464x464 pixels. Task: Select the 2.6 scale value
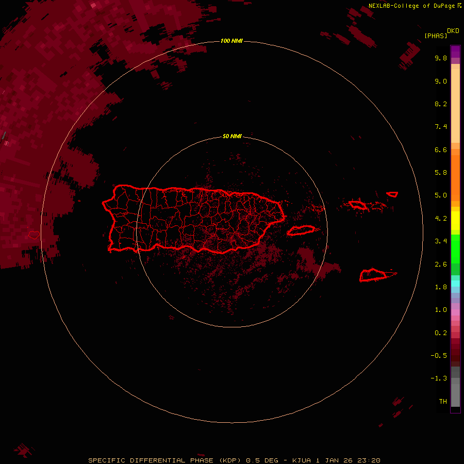pyautogui.click(x=441, y=264)
